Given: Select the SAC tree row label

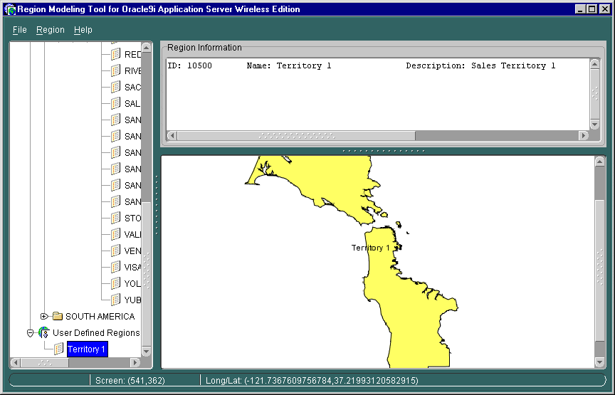Looking at the screenshot, I should (132, 88).
